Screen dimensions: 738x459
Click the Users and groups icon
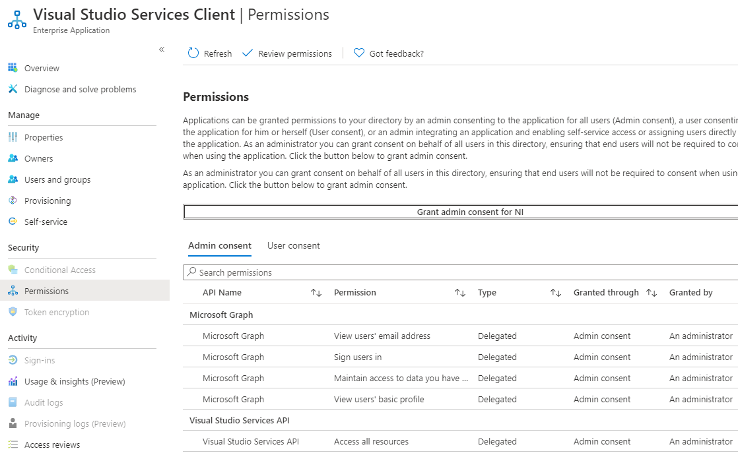pos(13,179)
